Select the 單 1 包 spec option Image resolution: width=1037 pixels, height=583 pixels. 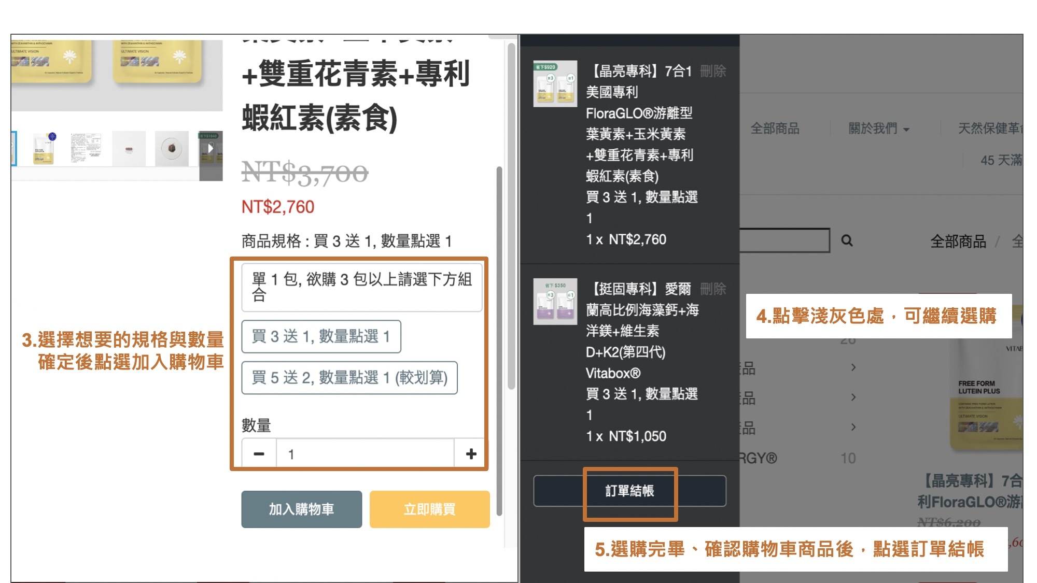[x=361, y=287]
